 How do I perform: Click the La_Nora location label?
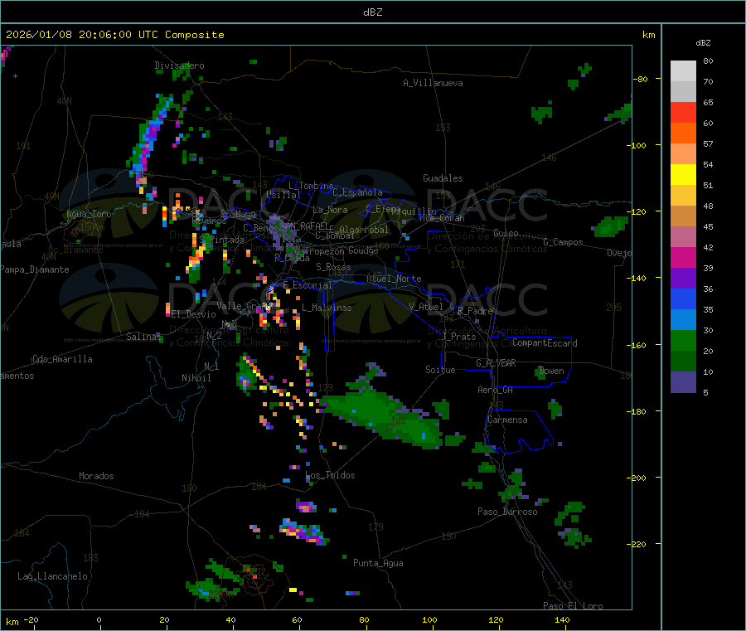point(330,210)
